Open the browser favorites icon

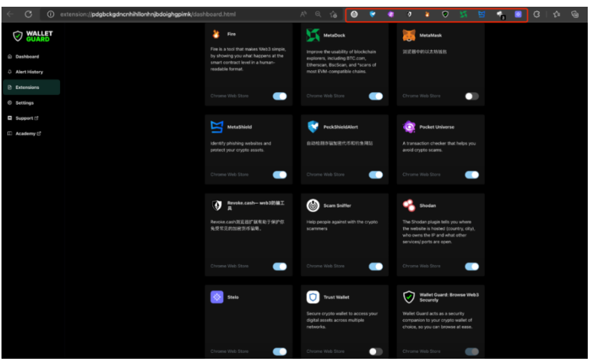pyautogui.click(x=556, y=14)
